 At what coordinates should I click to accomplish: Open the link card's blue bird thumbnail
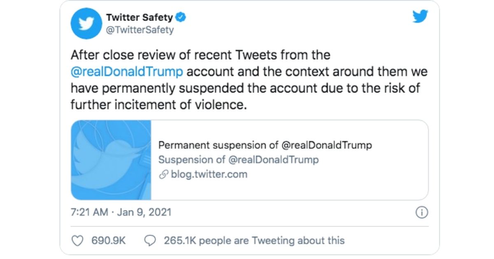click(111, 160)
